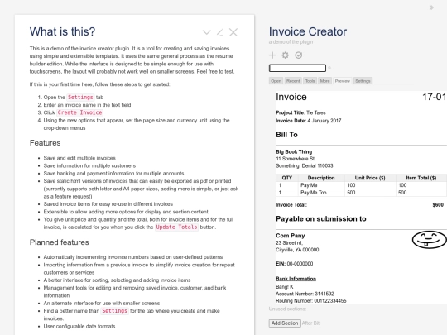Image resolution: width=447 pixels, height=335 pixels.
Task: Switch to the Recent tab
Action: [293, 81]
